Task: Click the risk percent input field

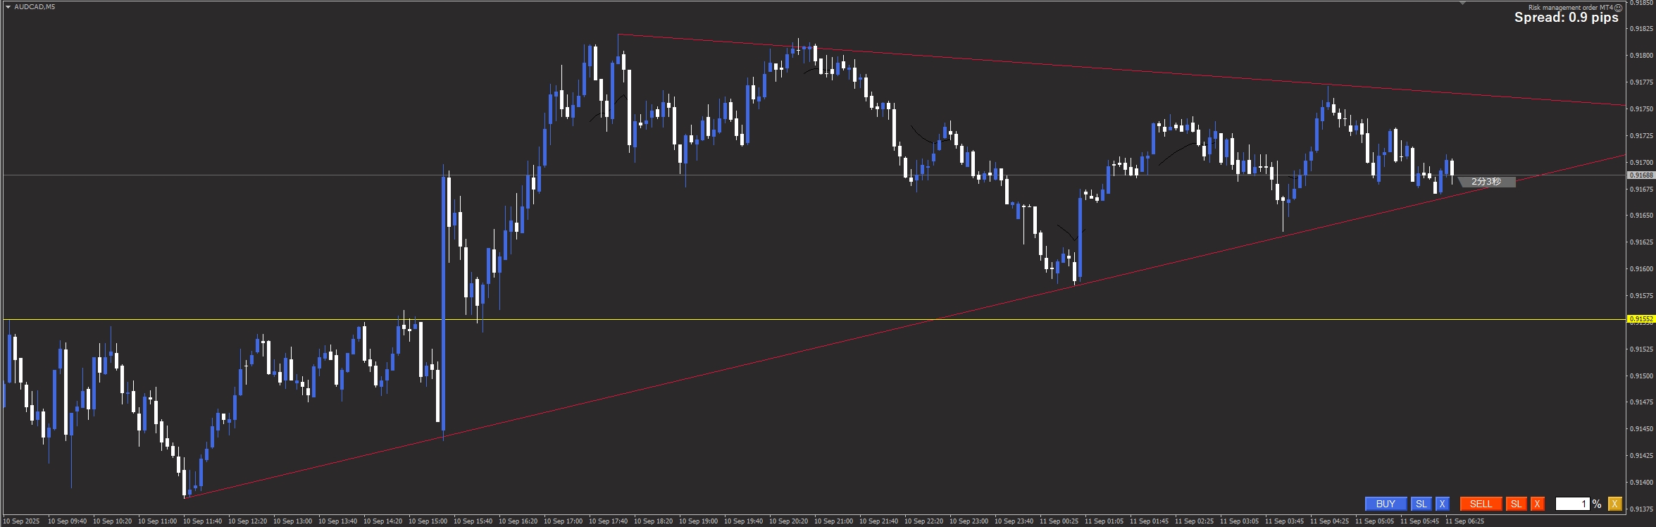Action: 1571,504
